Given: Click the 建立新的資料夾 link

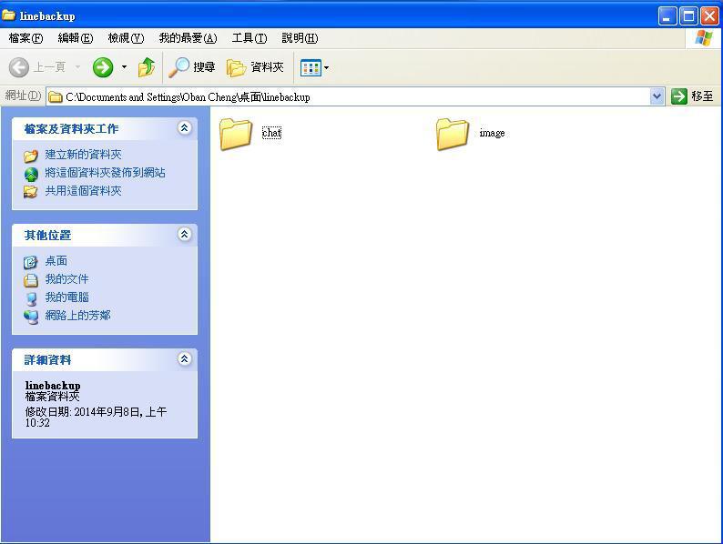Looking at the screenshot, I should pos(83,155).
